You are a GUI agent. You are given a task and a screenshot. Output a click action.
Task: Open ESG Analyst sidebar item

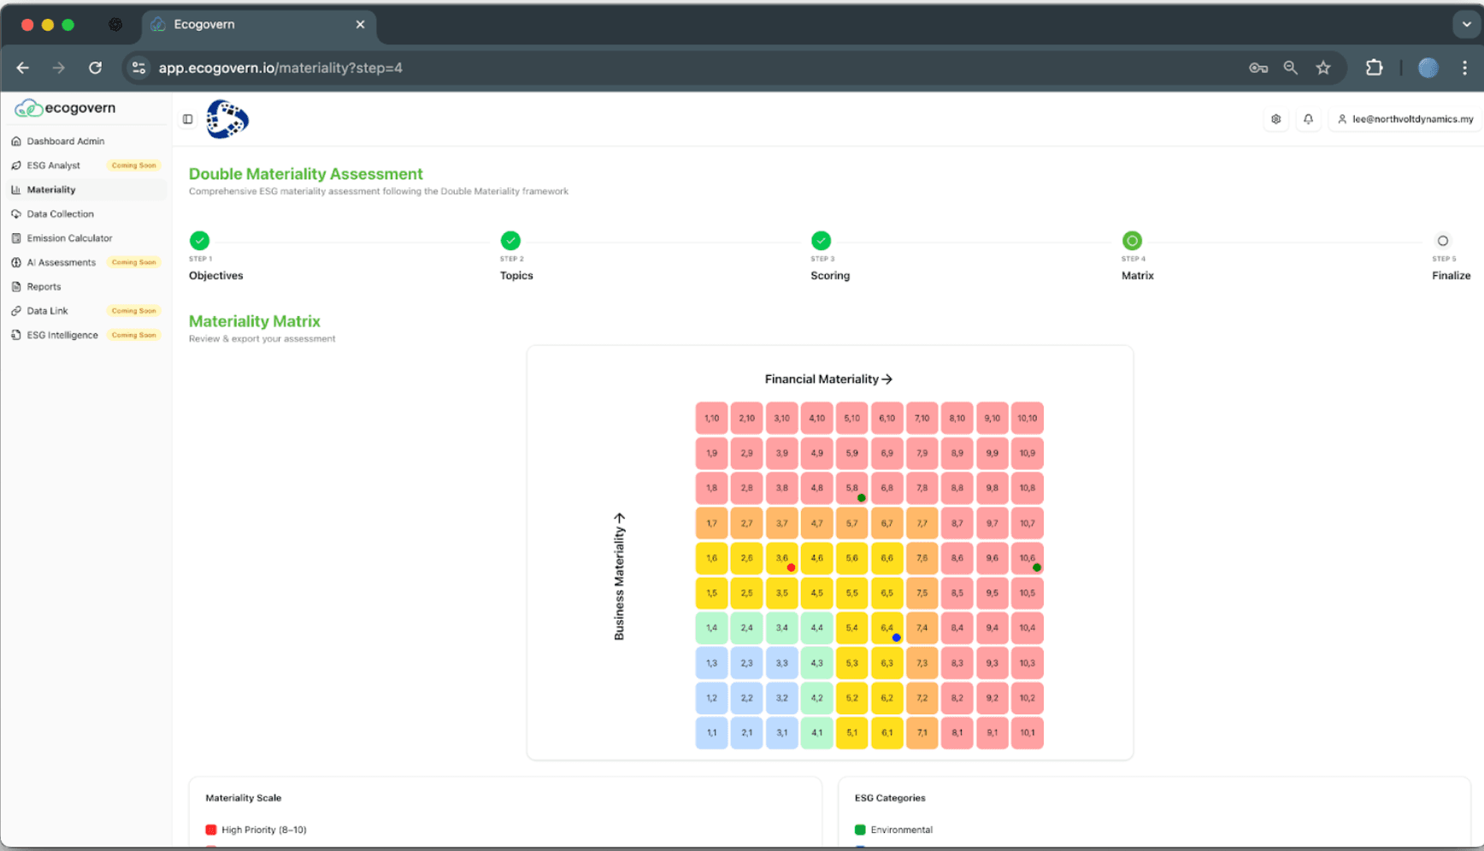click(x=85, y=166)
